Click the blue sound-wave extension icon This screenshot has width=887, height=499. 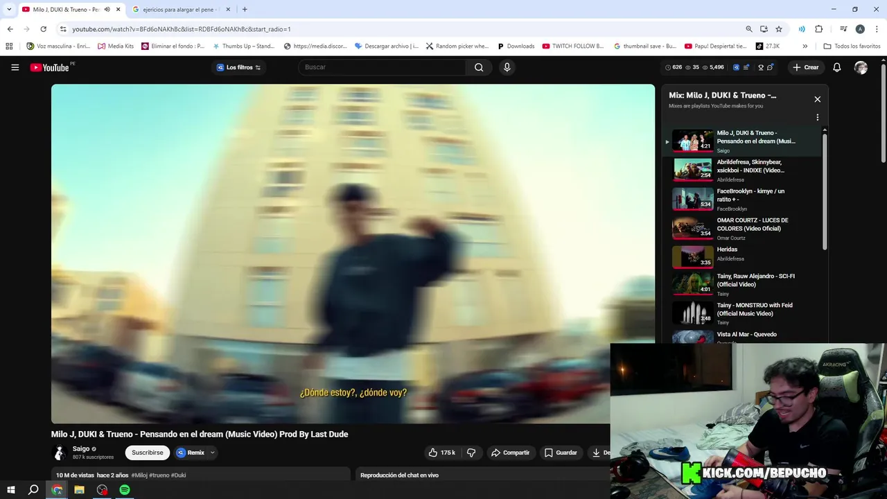[x=802, y=29]
